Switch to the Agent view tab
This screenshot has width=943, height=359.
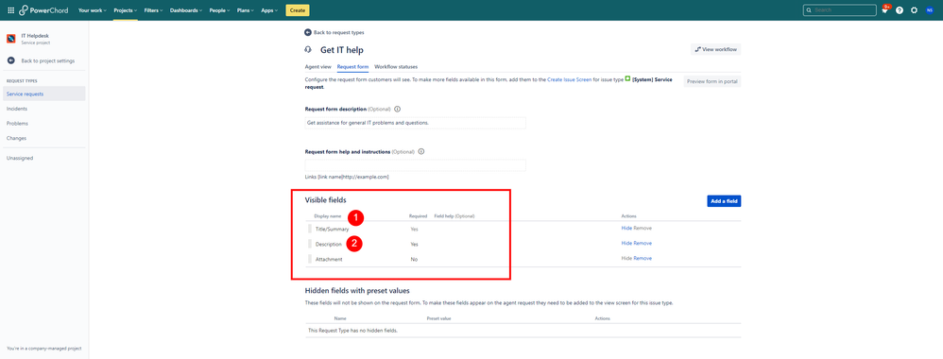318,67
